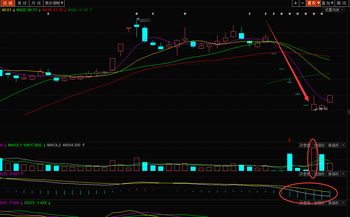Viewport: 350px width, 217px height.
Task: Zoom in the chart with the plus button
Action: tap(296, 3)
